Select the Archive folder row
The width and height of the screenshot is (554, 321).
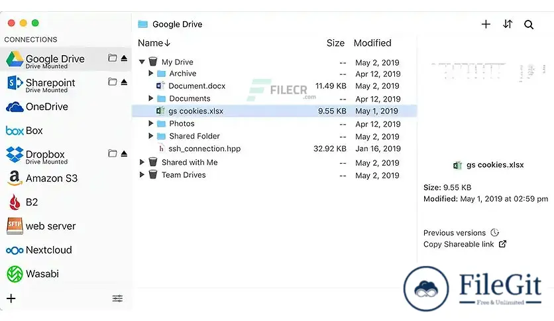[274, 74]
